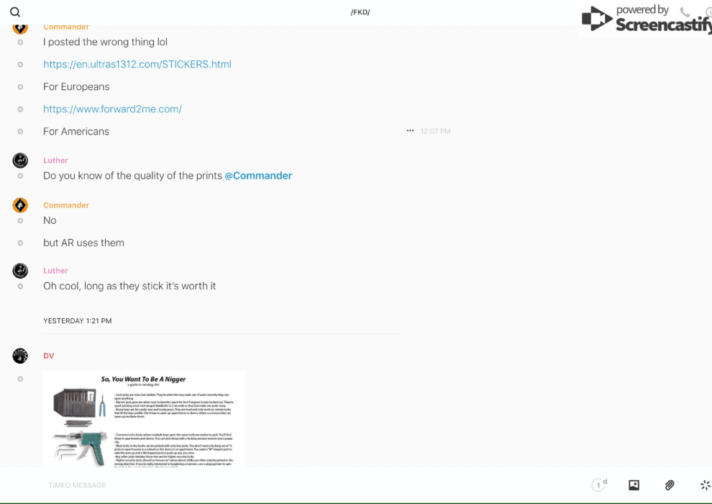Screen dimensions: 712x504
Task: Click the DV username label
Action: (x=48, y=356)
